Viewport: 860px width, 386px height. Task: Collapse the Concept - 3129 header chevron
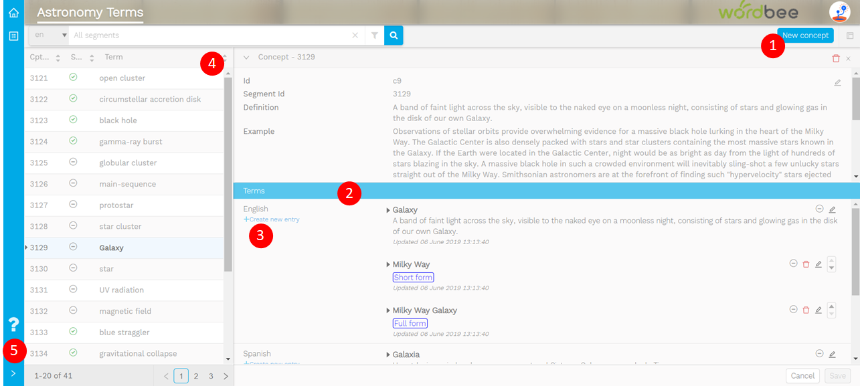246,58
